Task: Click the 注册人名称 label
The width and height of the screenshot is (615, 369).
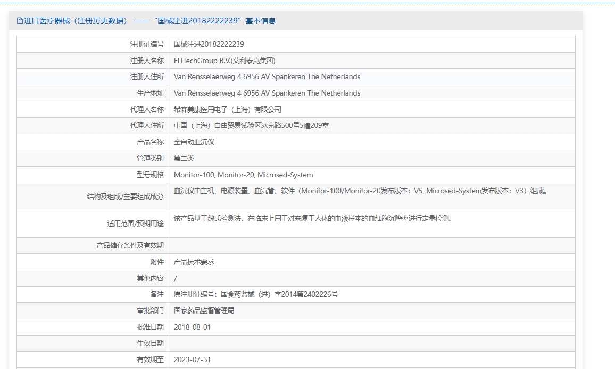Action: (147, 61)
